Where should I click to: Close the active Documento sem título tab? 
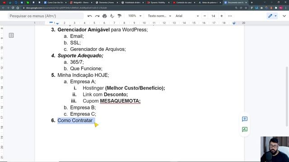[x=246, y=3]
